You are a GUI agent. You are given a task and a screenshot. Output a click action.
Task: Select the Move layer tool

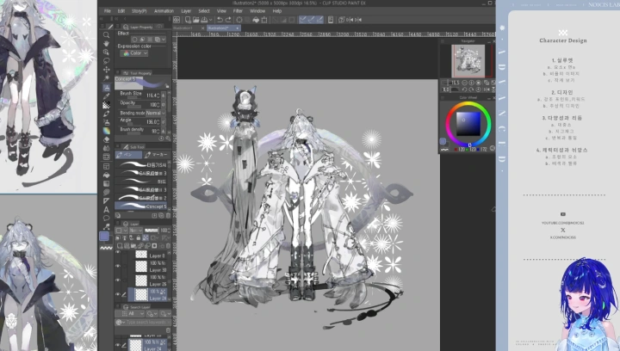point(106,70)
